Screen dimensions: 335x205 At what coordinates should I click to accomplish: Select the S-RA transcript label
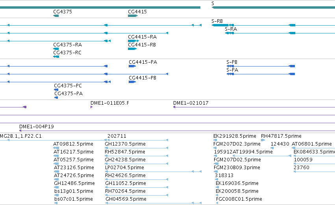(x=231, y=29)
